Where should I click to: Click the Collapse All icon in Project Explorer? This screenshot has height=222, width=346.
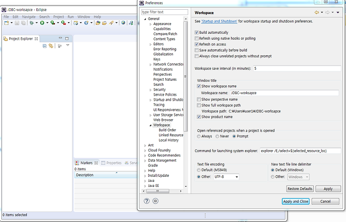[x=45, y=46]
